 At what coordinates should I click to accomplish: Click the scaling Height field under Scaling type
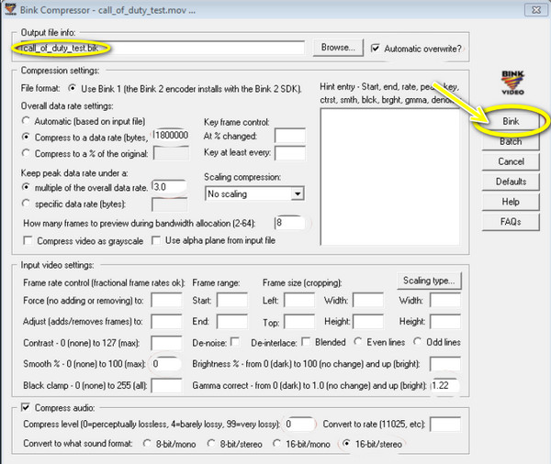pos(445,322)
